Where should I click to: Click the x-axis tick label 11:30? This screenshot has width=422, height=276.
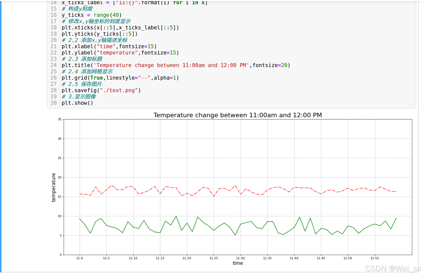pos(240,258)
